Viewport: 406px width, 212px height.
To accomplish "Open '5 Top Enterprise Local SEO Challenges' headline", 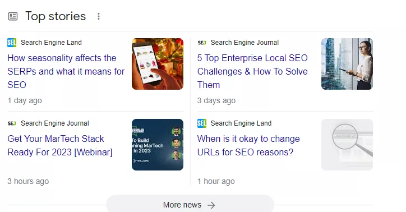I will click(252, 71).
